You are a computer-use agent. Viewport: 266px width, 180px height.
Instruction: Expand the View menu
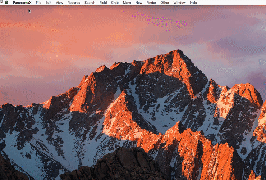pos(59,3)
